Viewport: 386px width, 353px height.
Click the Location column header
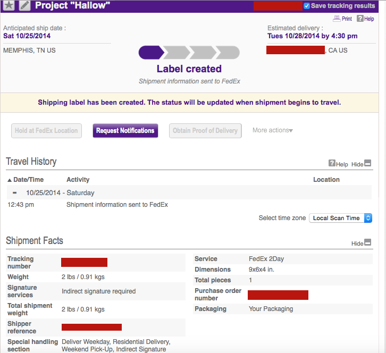pyautogui.click(x=326, y=180)
